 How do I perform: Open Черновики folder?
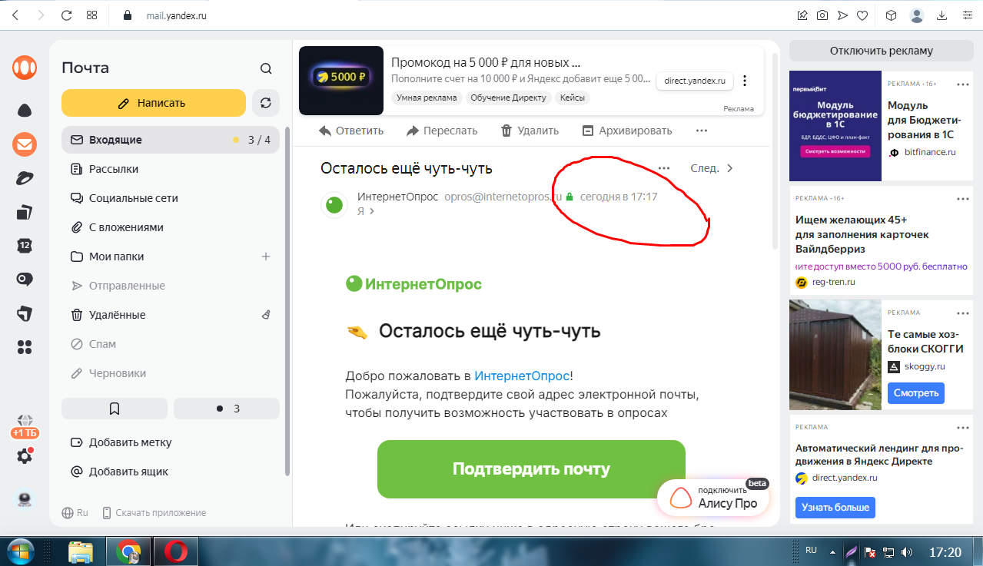coord(171,373)
